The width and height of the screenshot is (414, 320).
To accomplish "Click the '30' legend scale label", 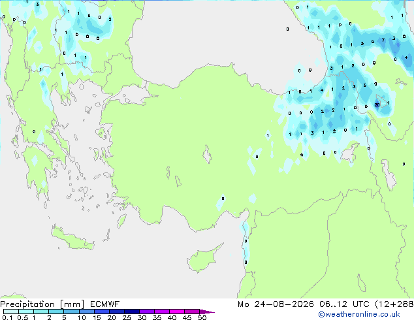I will tap(142, 317).
